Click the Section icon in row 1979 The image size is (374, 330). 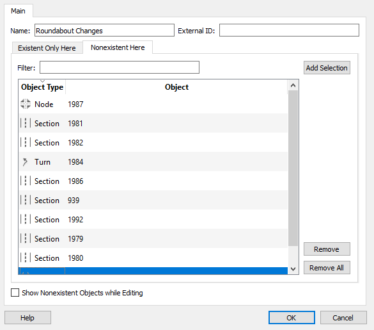[26, 238]
